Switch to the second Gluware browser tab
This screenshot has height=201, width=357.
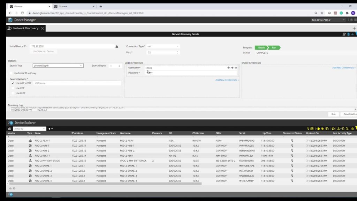pyautogui.click(x=72, y=6)
